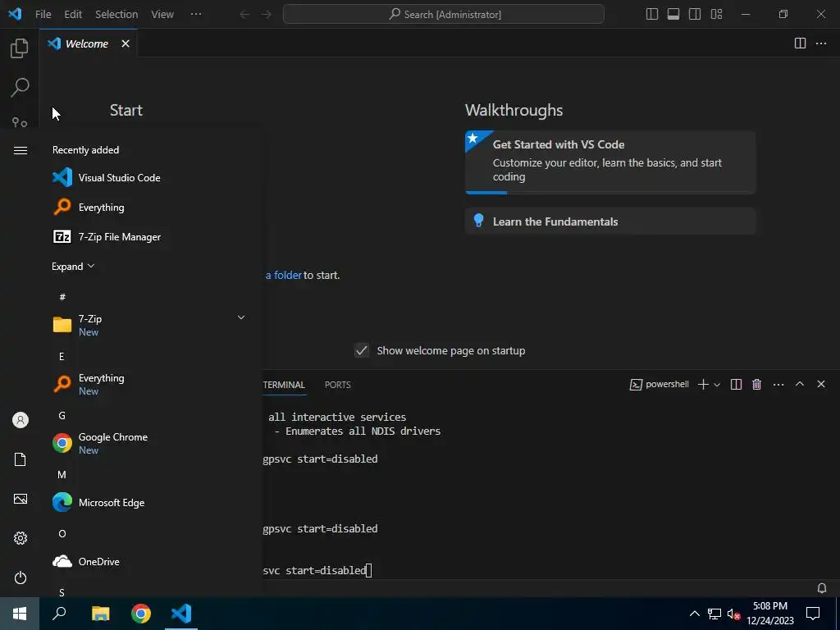Open Search view in VS Code activity bar
The width and height of the screenshot is (840, 630).
click(20, 87)
